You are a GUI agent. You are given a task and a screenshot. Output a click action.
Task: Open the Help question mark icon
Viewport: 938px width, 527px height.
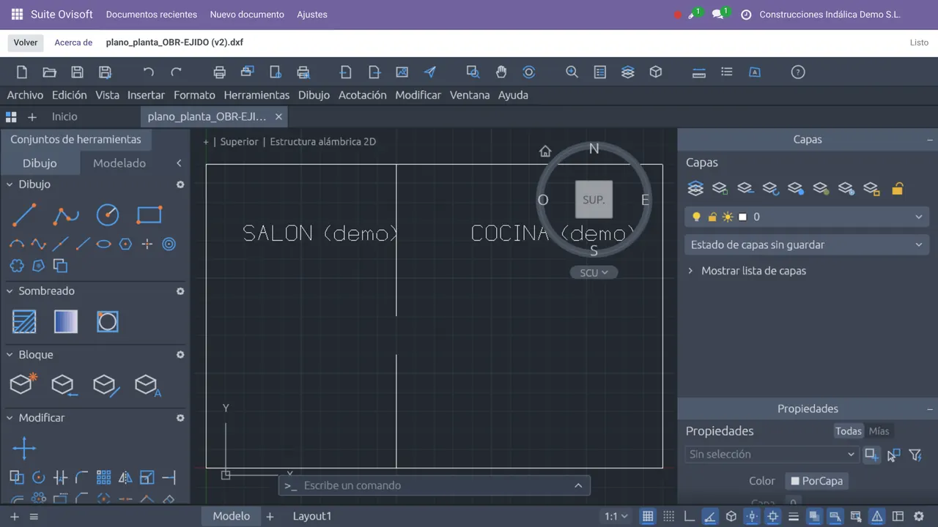click(x=798, y=72)
